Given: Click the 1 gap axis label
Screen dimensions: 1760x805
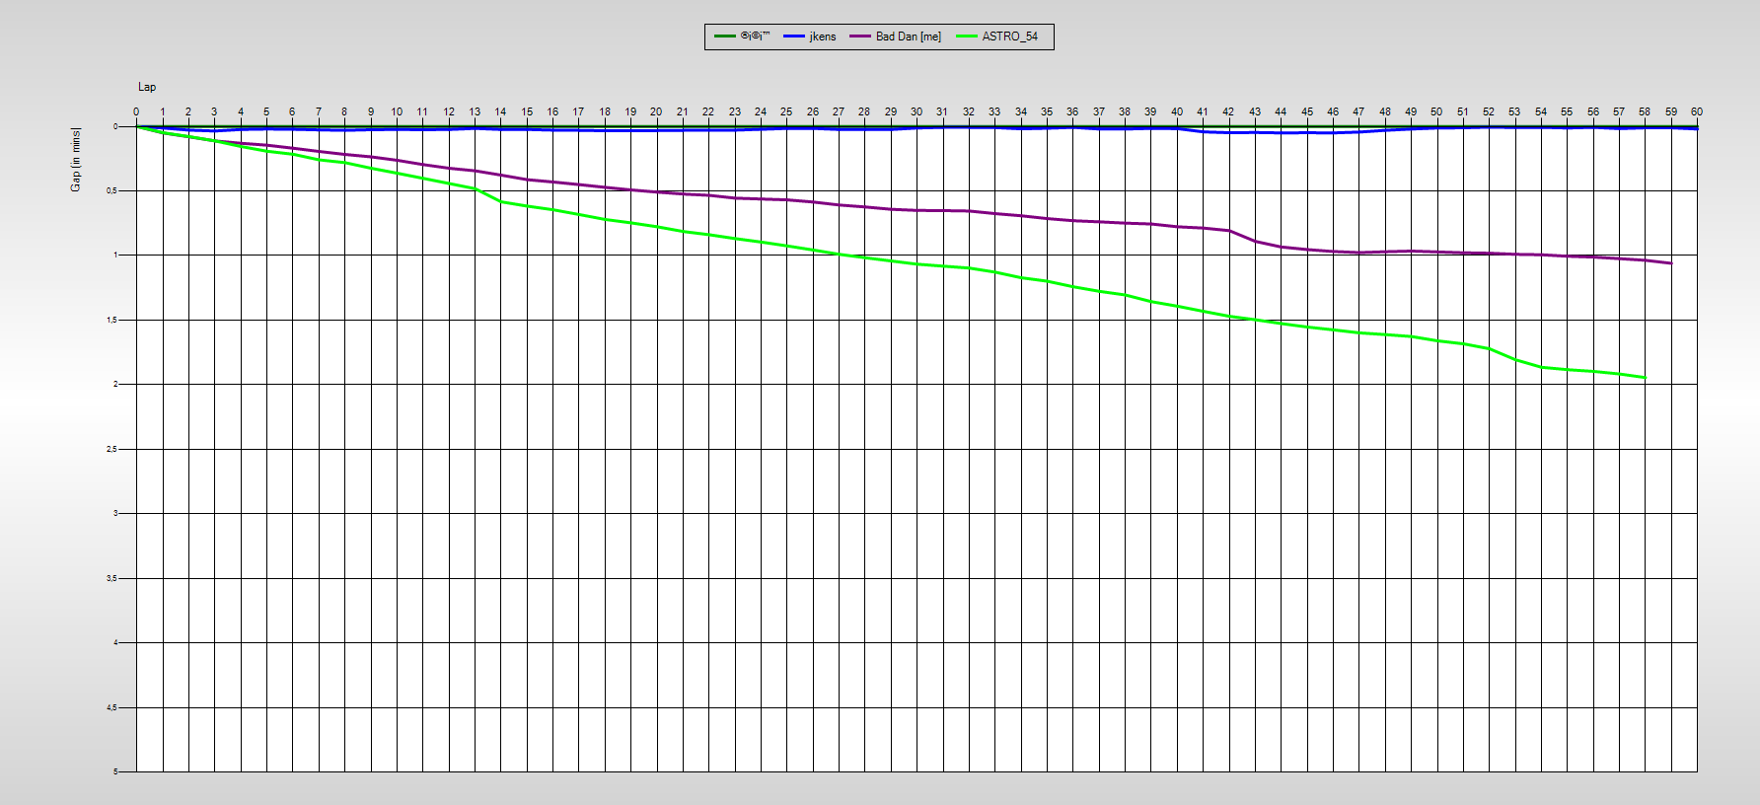Looking at the screenshot, I should click(x=114, y=255).
